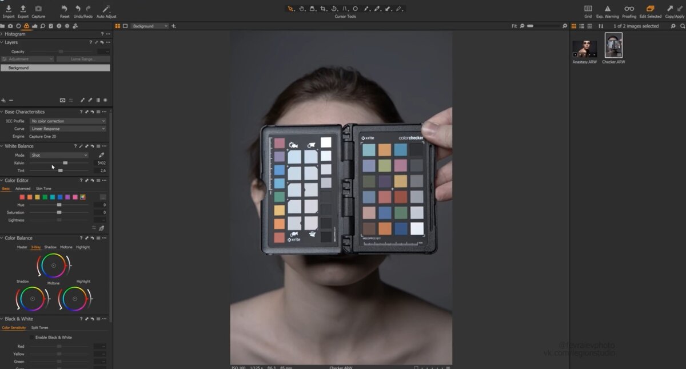Collapse the Base Characteristics panel
This screenshot has width=686, height=369.
[2, 112]
